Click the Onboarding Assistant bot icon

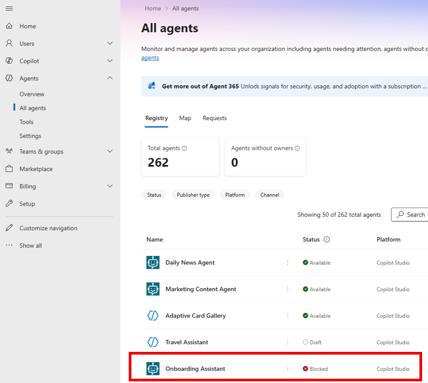(x=153, y=369)
